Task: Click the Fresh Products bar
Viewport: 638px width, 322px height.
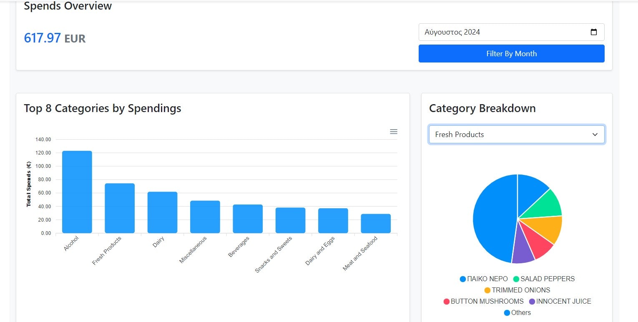Action: [120, 208]
